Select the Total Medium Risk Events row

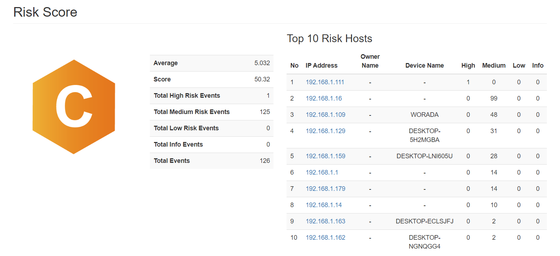pyautogui.click(x=211, y=112)
